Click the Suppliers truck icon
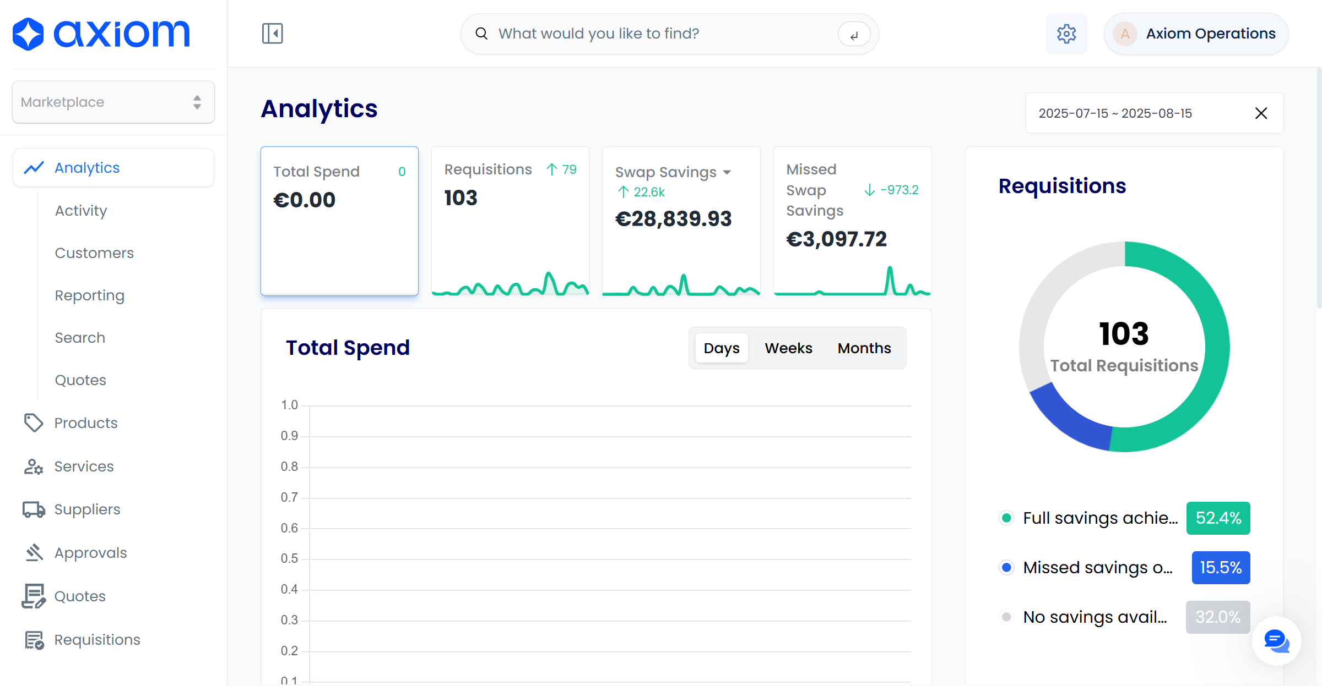The image size is (1322, 686). (33, 509)
